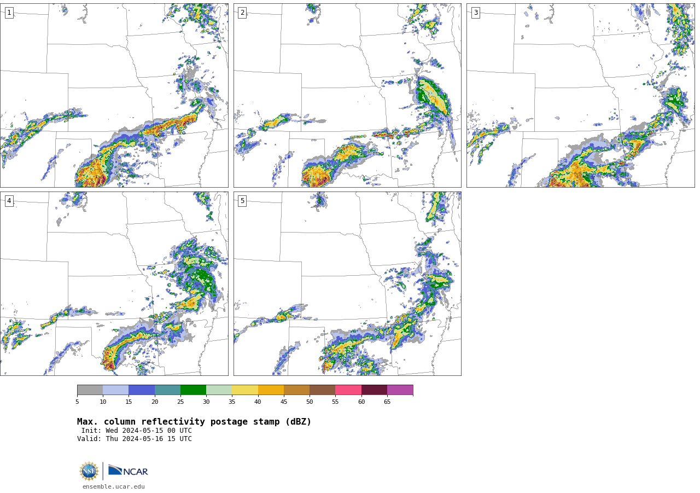This screenshot has height=493, width=700.
Task: Click the Max. column reflectivity title
Action: click(194, 422)
